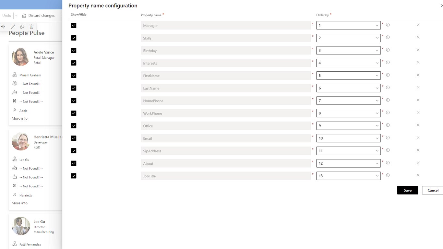Image resolution: width=443 pixels, height=249 pixels.
Task: Click the FirstName property name field
Action: 226,76
